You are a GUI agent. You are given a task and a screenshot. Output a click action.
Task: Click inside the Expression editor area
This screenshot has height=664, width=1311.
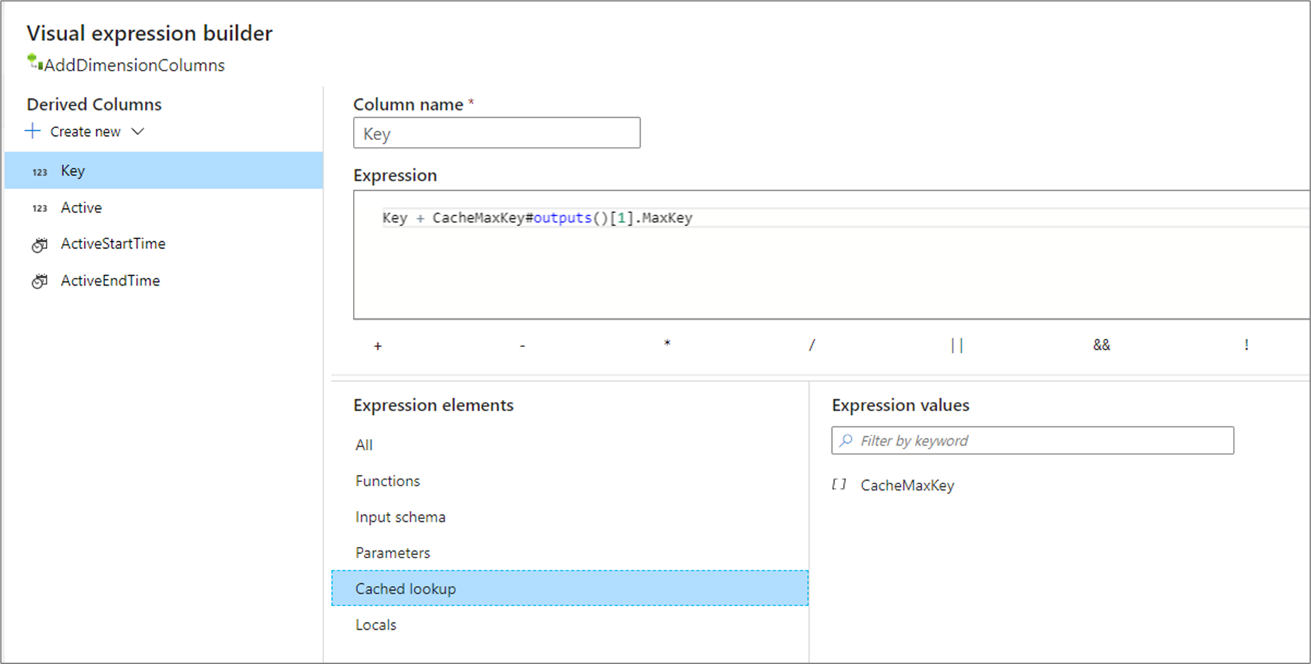click(x=830, y=272)
